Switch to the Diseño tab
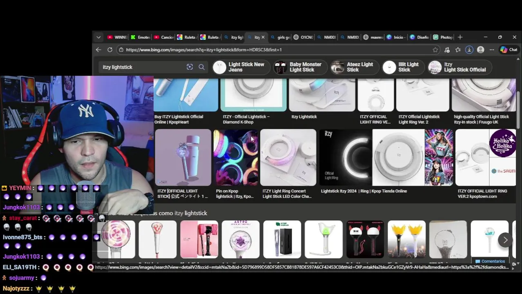The image size is (522, 294). coord(419,37)
